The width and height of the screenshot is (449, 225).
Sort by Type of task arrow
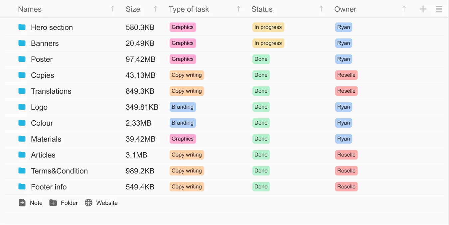pyautogui.click(x=238, y=9)
